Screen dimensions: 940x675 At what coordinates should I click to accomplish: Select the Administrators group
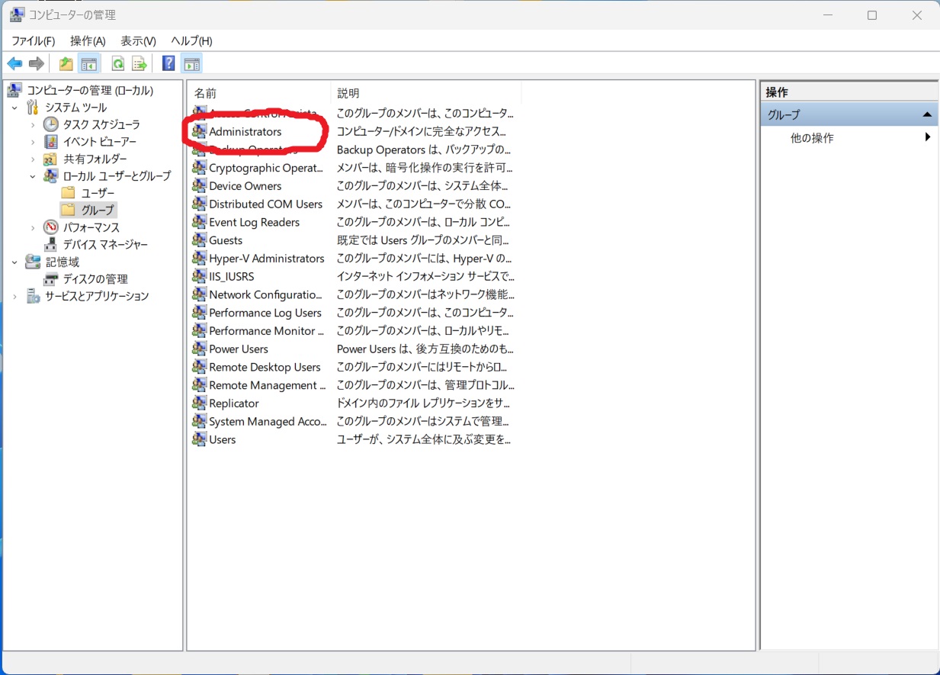click(x=245, y=132)
